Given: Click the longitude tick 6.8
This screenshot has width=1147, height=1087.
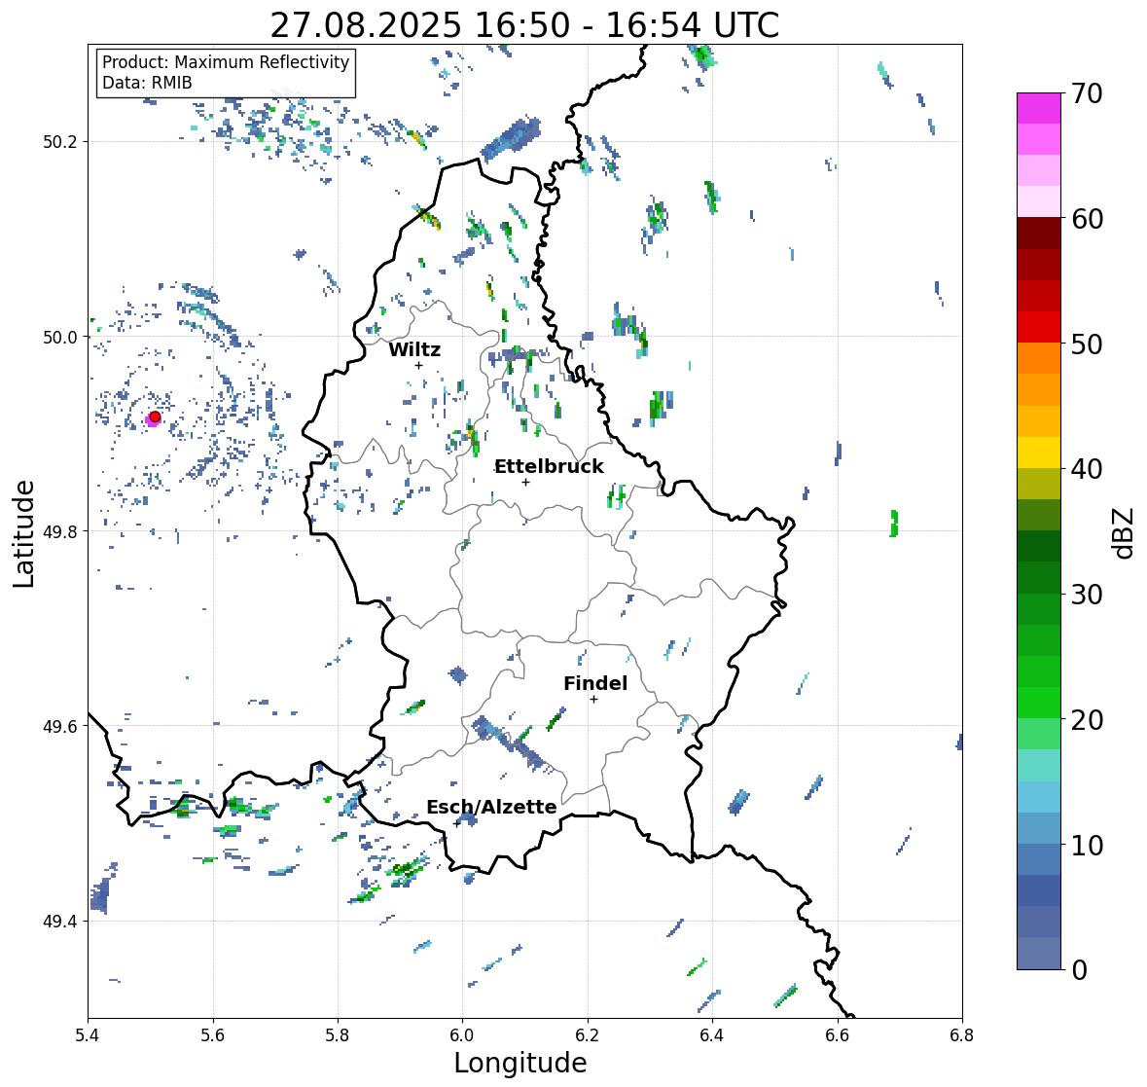Looking at the screenshot, I should coord(962,1034).
